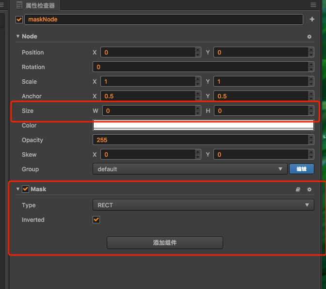This screenshot has width=326, height=289.
Task: Collapse the Node section
Action: (18, 36)
